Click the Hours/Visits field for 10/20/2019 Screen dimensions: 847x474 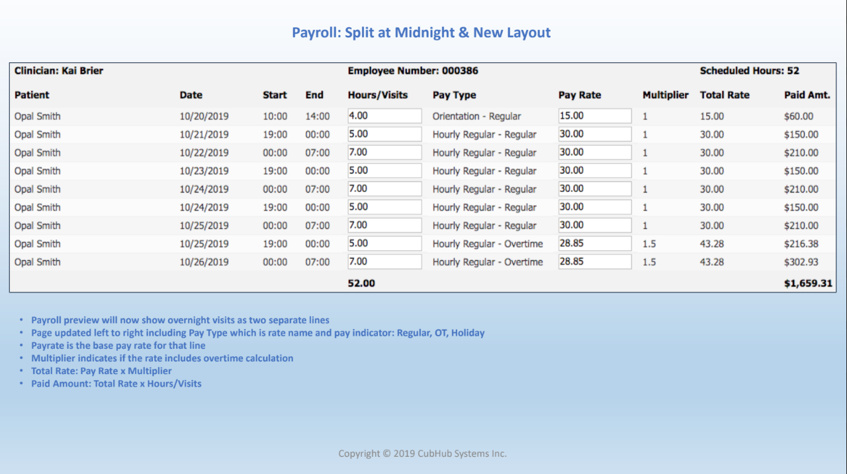[x=384, y=116]
